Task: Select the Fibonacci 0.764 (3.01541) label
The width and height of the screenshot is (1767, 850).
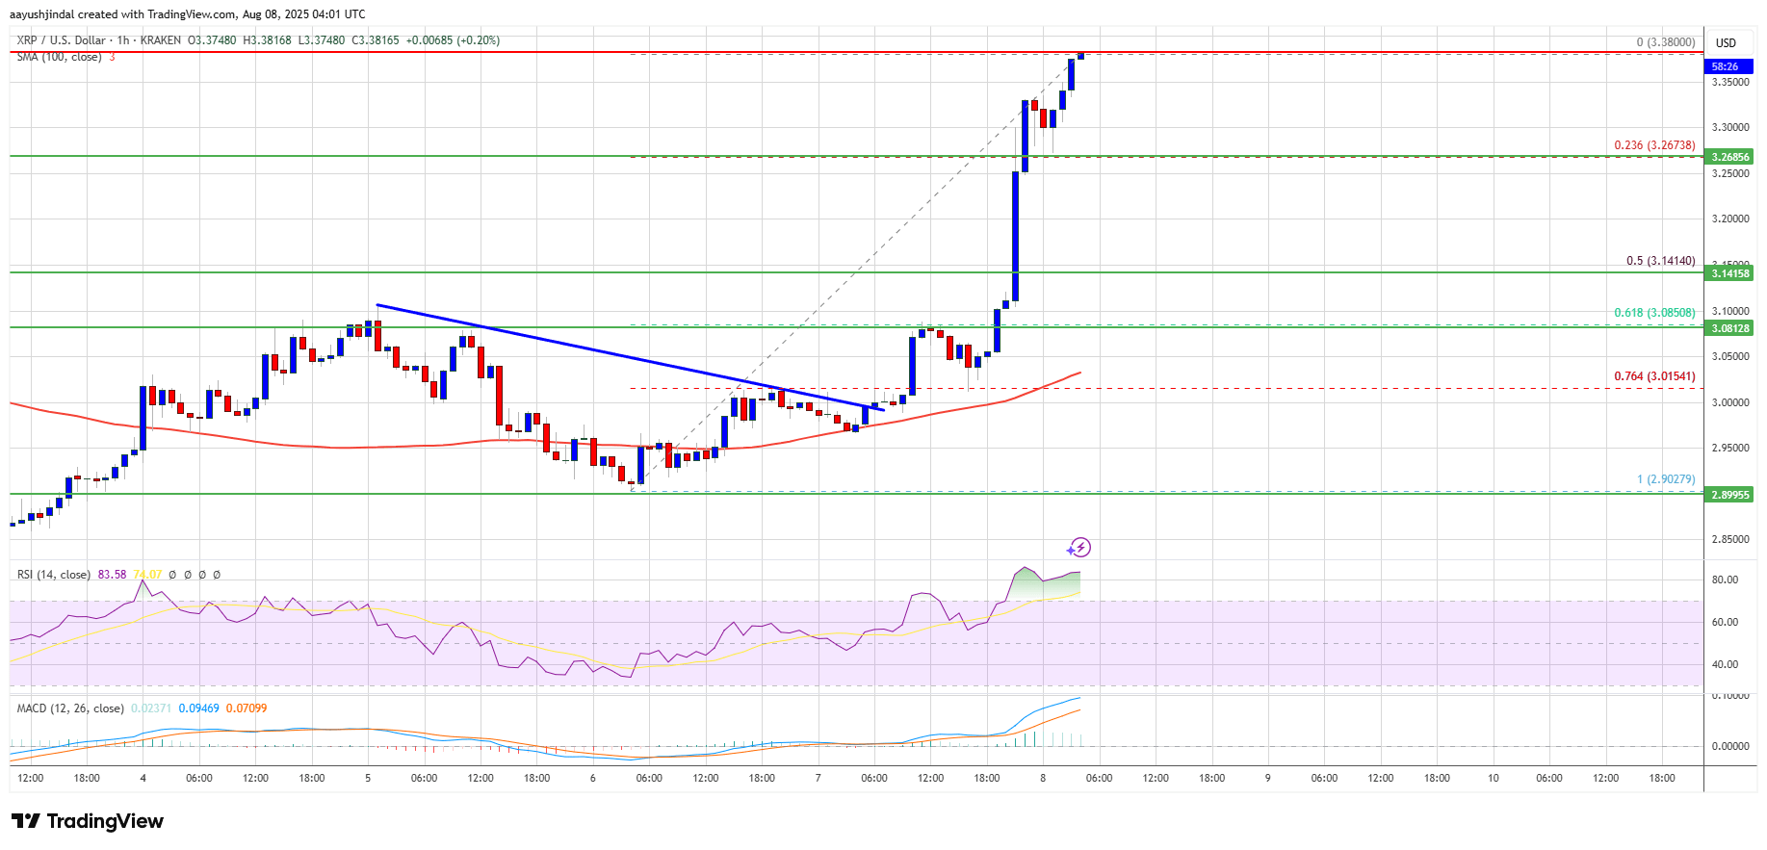Action: [x=1654, y=376]
